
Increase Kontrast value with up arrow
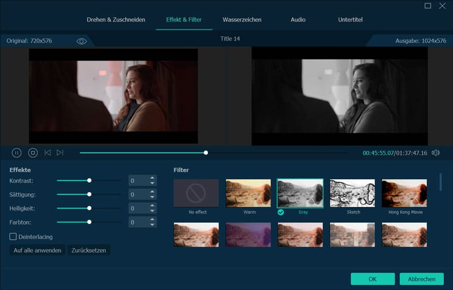pos(152,178)
